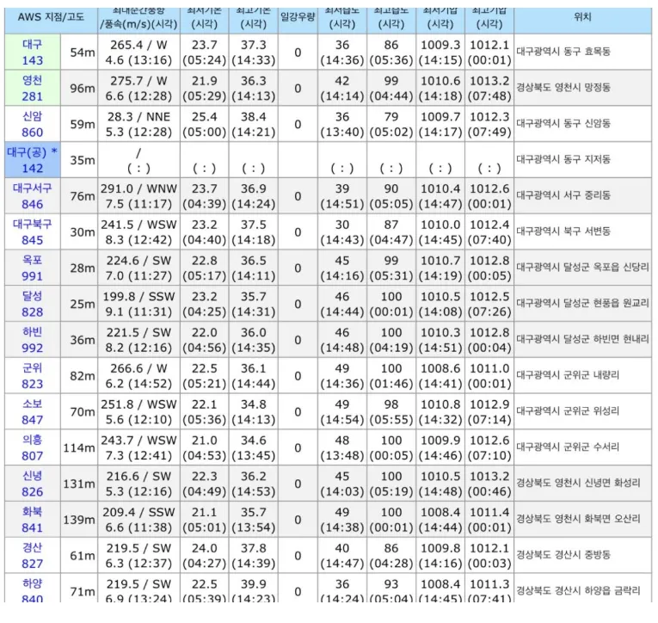
Task: Click the max temperature '39.9' in the 하양 row
Action: coord(254,584)
